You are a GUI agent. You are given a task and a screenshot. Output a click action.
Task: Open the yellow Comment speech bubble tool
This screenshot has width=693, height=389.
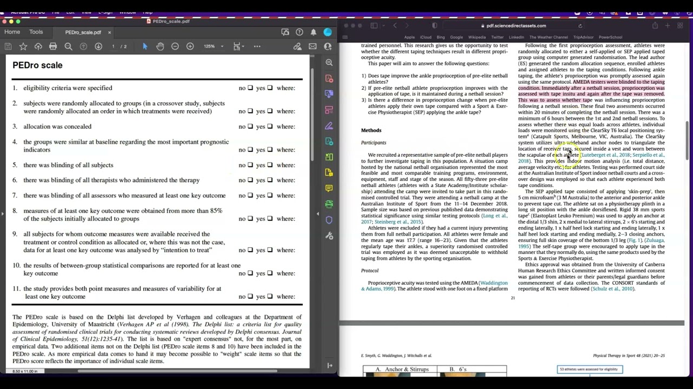click(x=329, y=188)
